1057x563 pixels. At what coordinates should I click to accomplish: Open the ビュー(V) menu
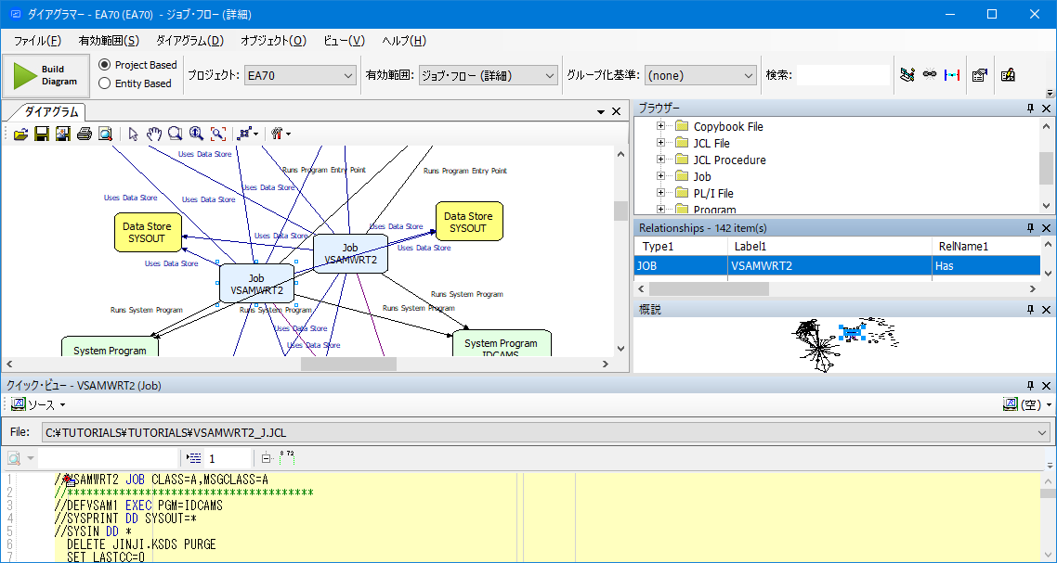pos(344,41)
